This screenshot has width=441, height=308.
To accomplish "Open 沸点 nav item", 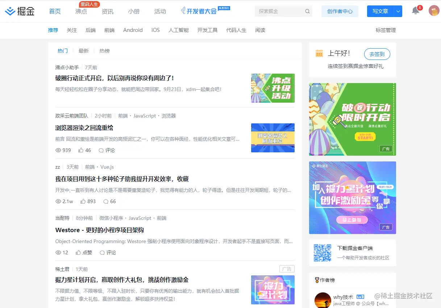I will (x=81, y=11).
